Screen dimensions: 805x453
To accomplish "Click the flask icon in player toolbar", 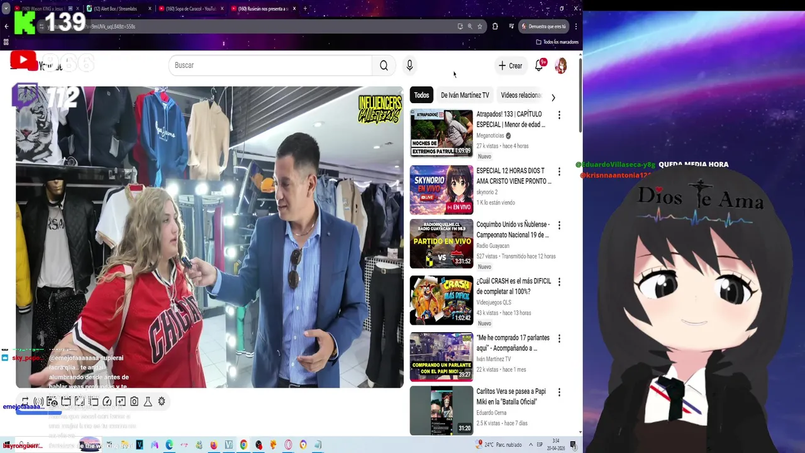I will (148, 401).
